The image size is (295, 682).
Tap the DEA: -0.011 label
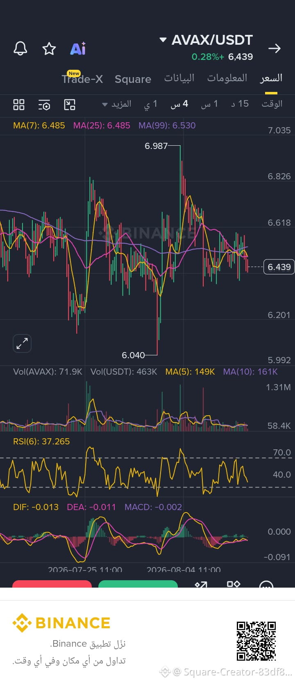click(91, 507)
